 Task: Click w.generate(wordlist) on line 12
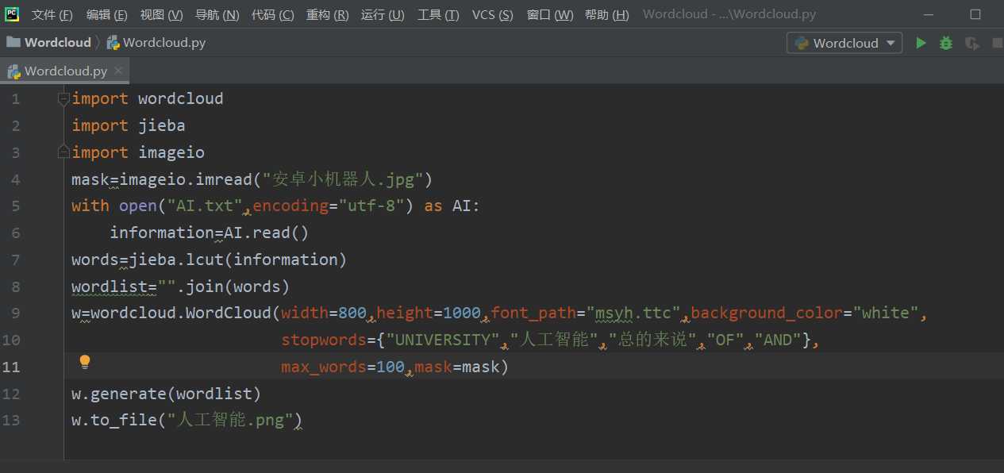click(166, 394)
